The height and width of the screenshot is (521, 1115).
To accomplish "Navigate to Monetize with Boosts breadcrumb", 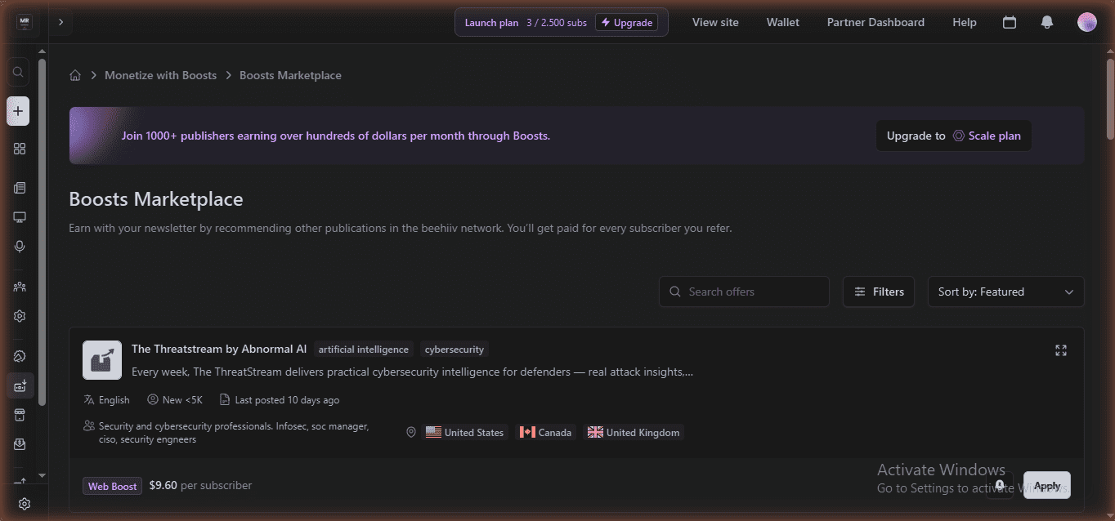I will pyautogui.click(x=160, y=75).
